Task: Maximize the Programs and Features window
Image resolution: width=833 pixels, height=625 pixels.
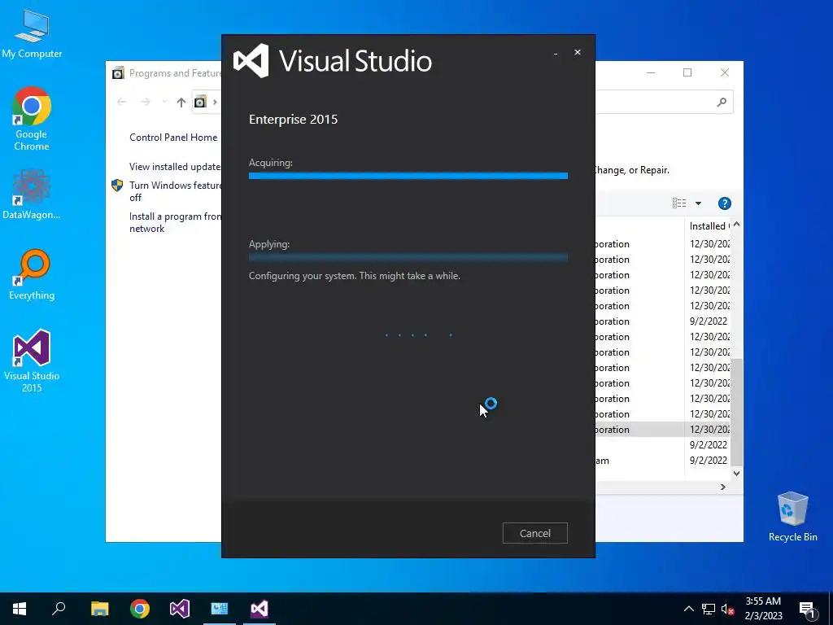Action: click(687, 72)
